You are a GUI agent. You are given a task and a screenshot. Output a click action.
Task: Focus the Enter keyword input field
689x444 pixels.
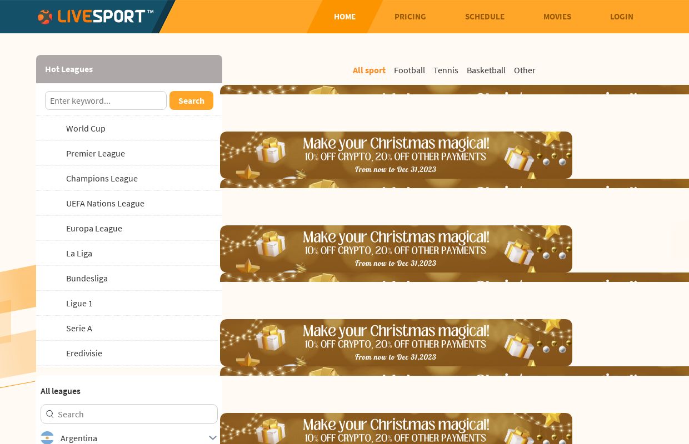pos(106,100)
